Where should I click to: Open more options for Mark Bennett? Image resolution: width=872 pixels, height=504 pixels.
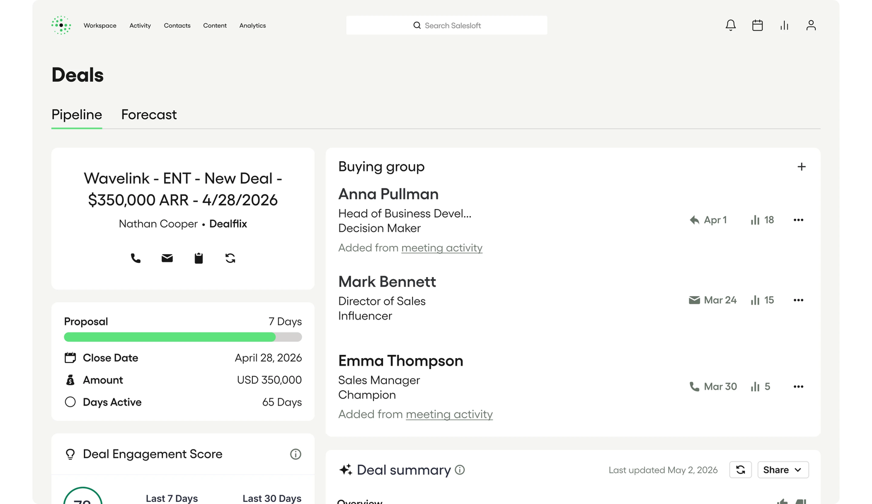(798, 300)
